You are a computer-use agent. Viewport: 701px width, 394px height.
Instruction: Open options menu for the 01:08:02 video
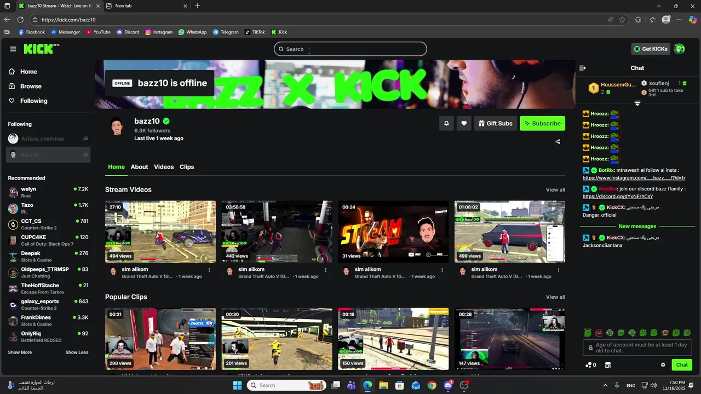pyautogui.click(x=559, y=270)
